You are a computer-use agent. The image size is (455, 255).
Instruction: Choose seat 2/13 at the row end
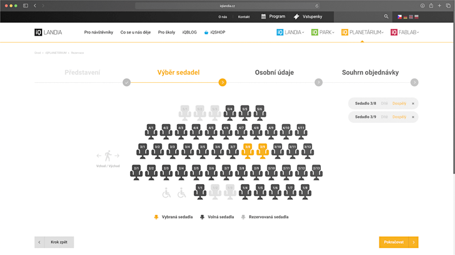(x=316, y=171)
